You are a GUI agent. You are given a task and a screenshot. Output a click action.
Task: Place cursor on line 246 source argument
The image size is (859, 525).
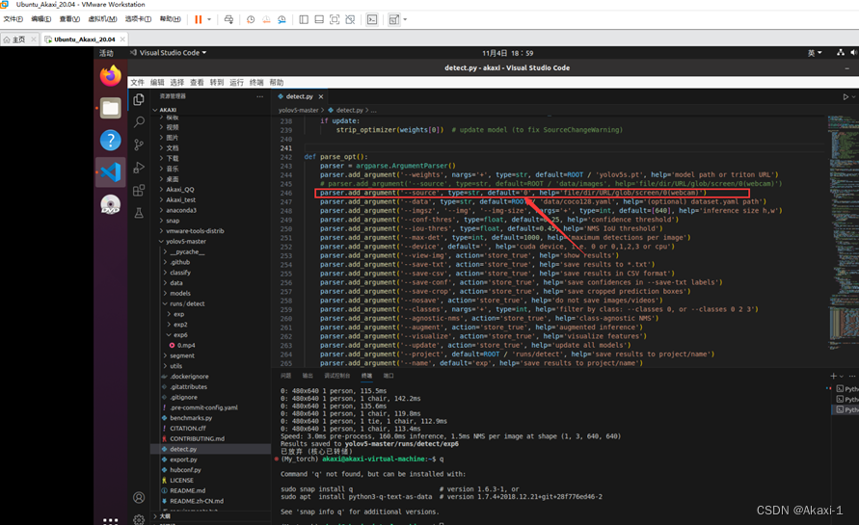pos(513,194)
